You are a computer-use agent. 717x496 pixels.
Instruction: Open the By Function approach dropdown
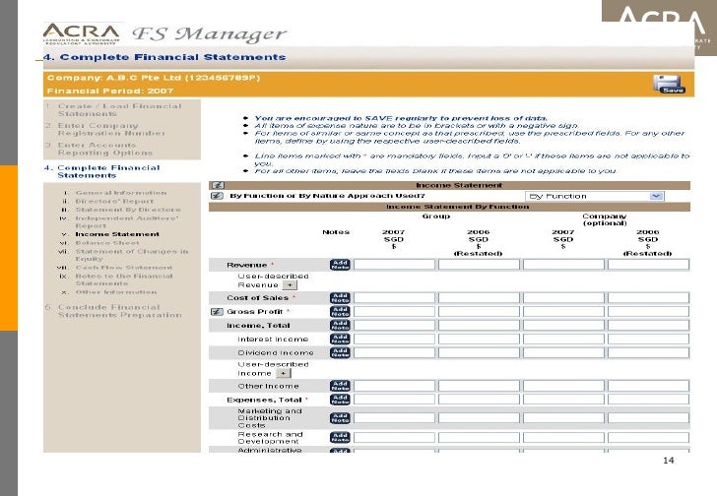595,196
